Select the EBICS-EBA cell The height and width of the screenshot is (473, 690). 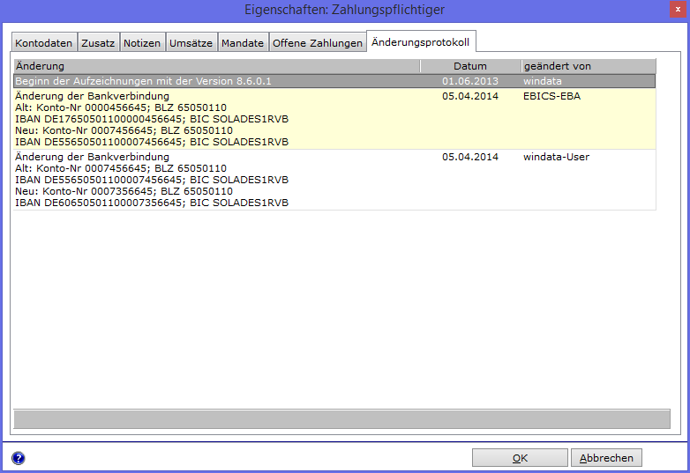551,96
